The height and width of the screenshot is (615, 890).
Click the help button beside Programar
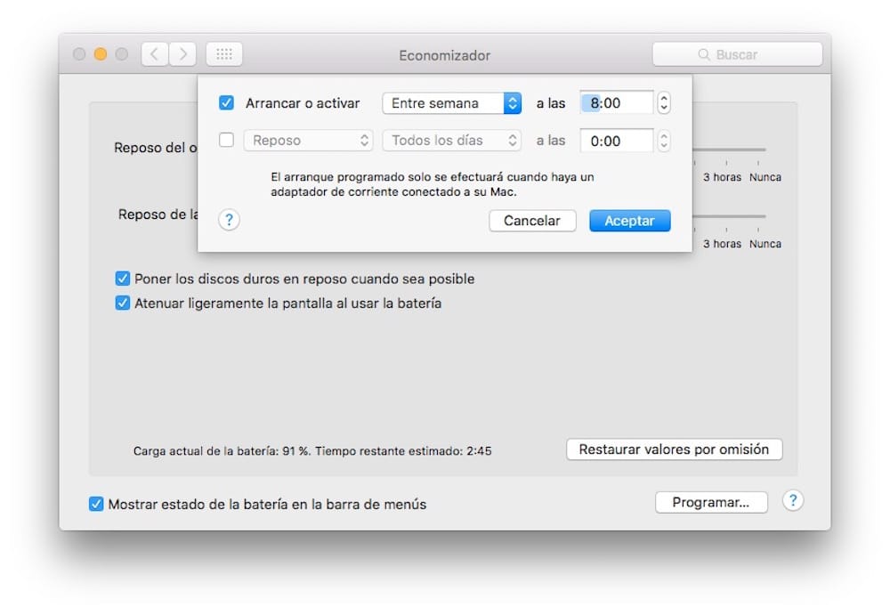click(792, 501)
